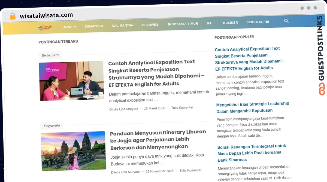This screenshot has height=182, width=327.
Task: Click the 'POSTINGAN TERBARU' heading
Action: [58, 42]
